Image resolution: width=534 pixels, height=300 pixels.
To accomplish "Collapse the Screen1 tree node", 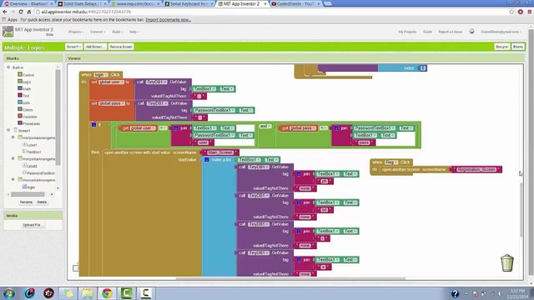I will tap(8, 130).
